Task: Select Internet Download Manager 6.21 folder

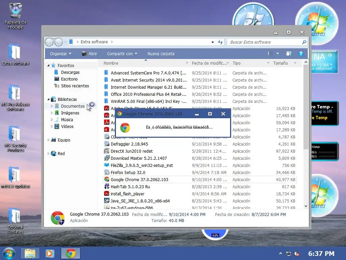Action: click(149, 87)
